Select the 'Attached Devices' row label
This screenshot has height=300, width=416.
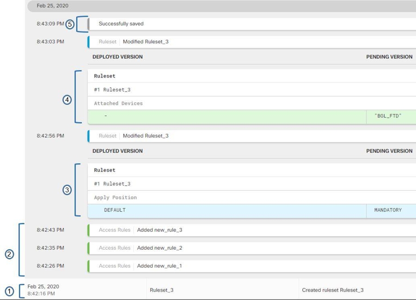coord(118,104)
